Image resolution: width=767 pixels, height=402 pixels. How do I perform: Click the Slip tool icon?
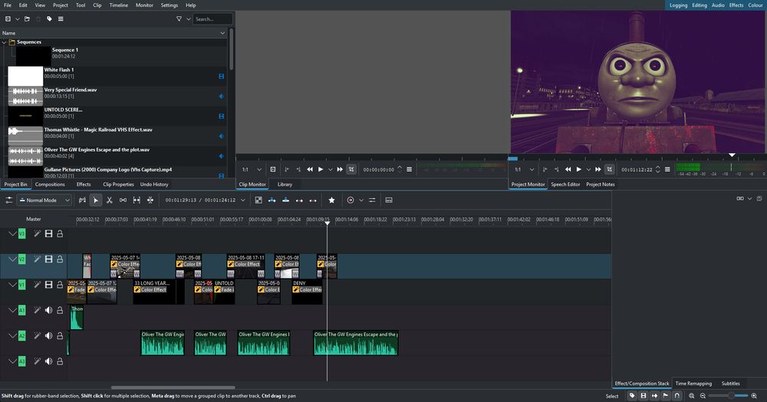137,200
